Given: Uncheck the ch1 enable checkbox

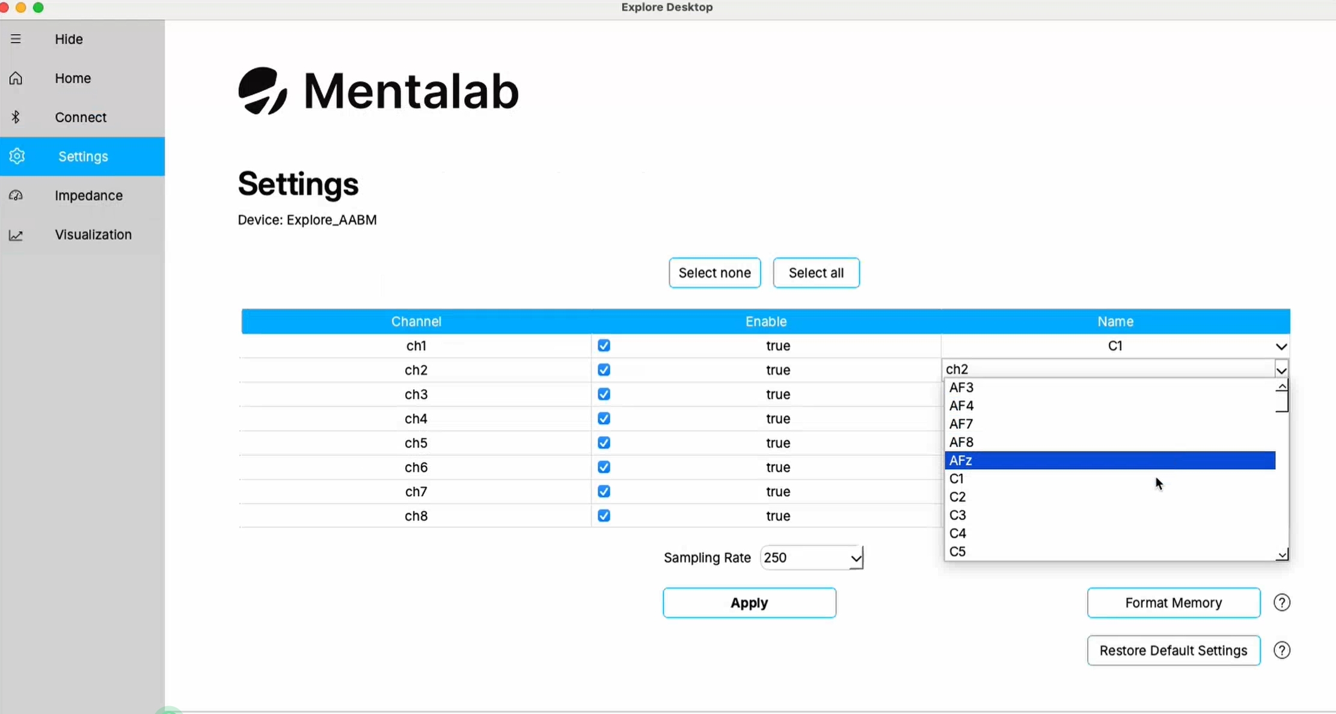Looking at the screenshot, I should point(604,346).
